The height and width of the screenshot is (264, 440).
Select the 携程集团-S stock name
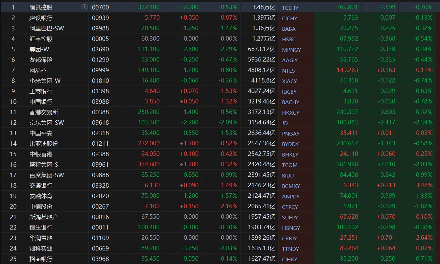click(44, 165)
